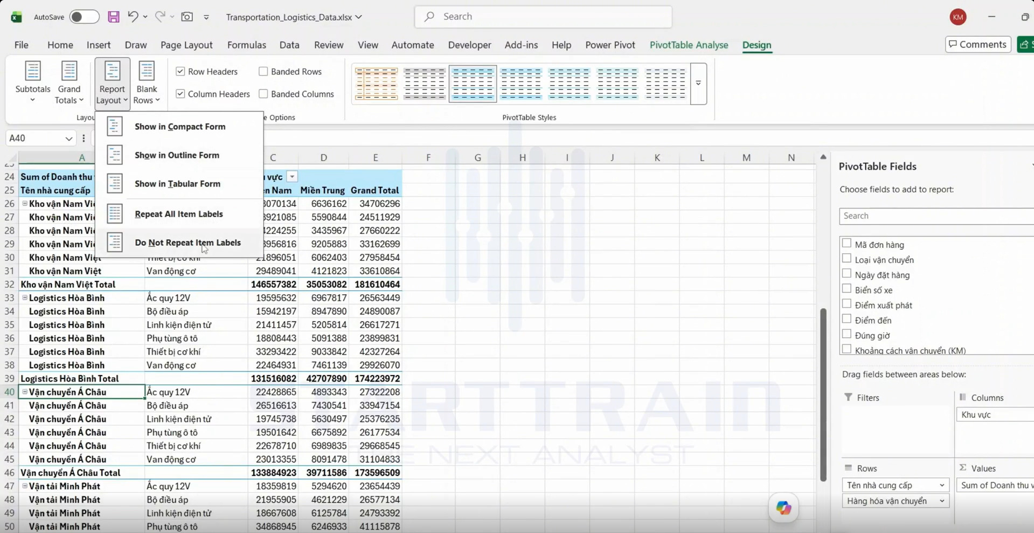Select second gray PivotTable style thumbnail
Viewport: 1034px width, 533px height.
(425, 84)
